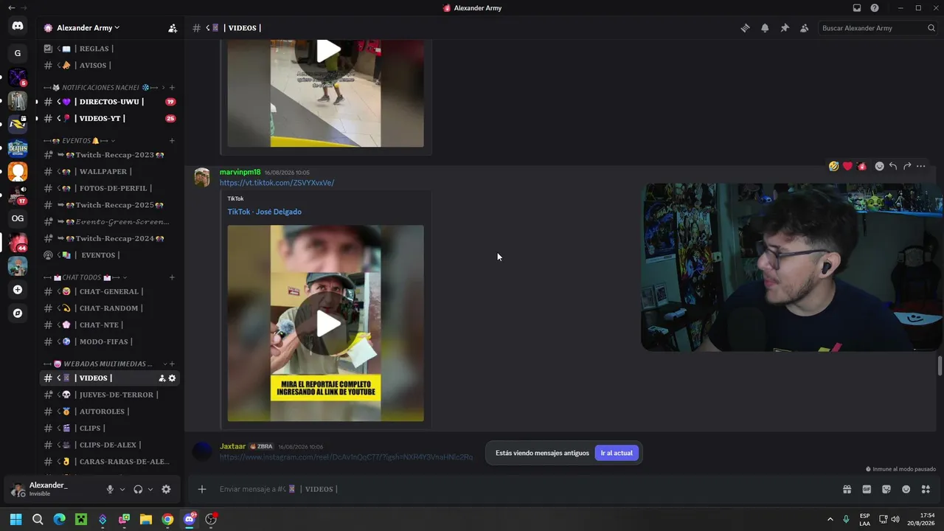Open the server labeled OG
This screenshot has width=944, height=531.
coord(18,218)
